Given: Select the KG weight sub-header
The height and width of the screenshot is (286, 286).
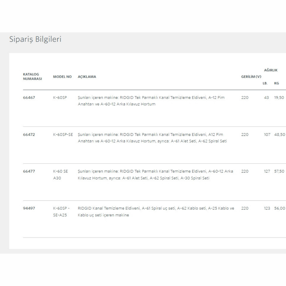Looking at the screenshot, I should pyautogui.click(x=276, y=83).
